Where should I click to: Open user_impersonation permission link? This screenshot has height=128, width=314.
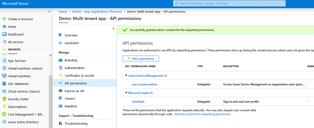[x=144, y=84]
